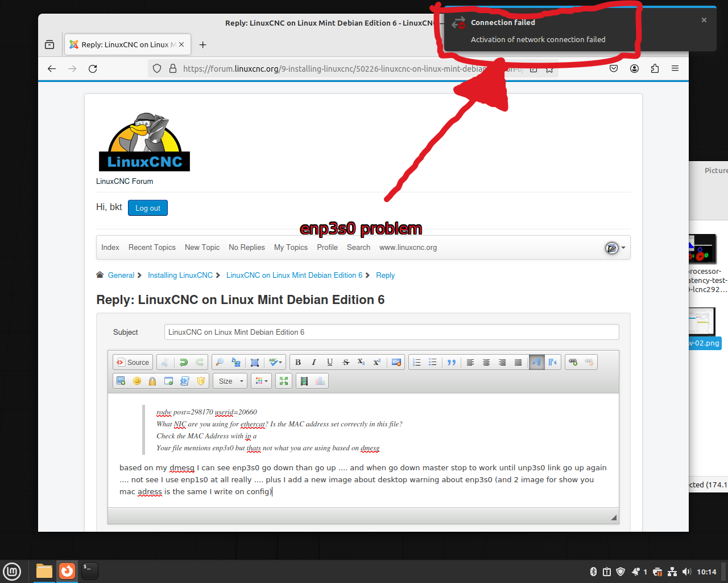Click the block quote icon
This screenshot has height=583, width=728.
tap(452, 362)
